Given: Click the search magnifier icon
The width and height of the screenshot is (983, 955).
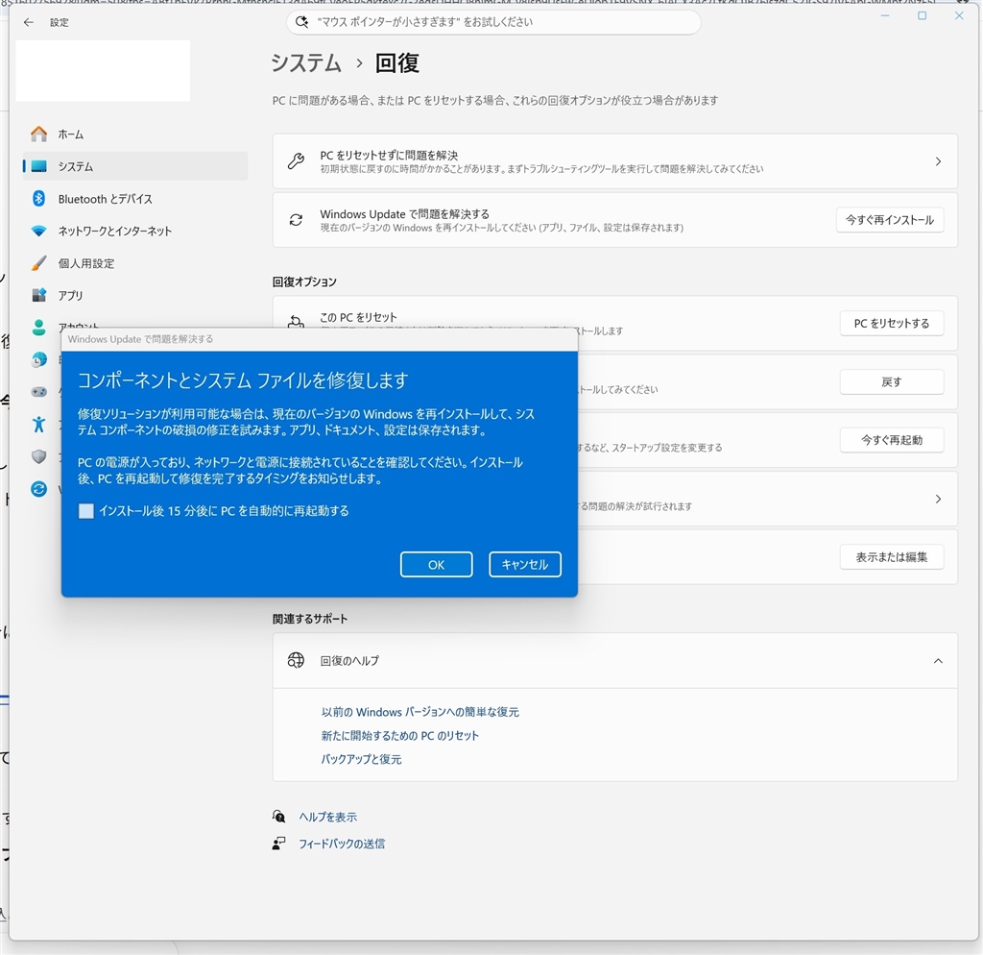Looking at the screenshot, I should pos(301,22).
